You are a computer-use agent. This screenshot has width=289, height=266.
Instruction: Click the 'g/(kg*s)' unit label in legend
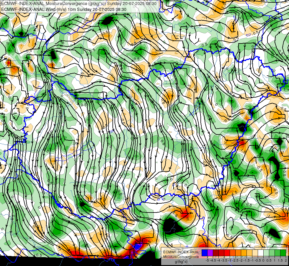181,262
